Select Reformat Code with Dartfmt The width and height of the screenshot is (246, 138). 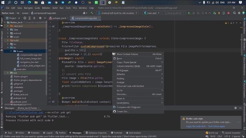click(x=138, y=86)
